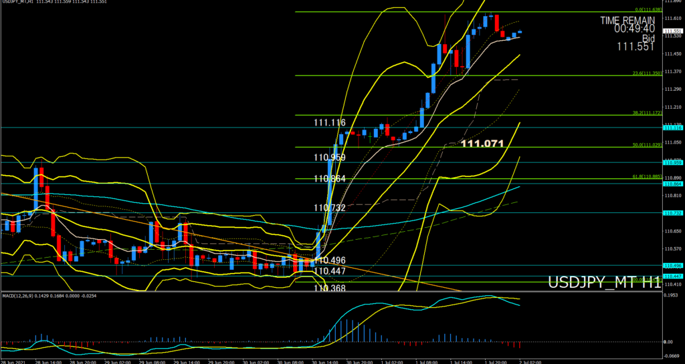Click the white 111.551 current price tag on the price axis
The image size is (685, 364).
click(x=673, y=31)
